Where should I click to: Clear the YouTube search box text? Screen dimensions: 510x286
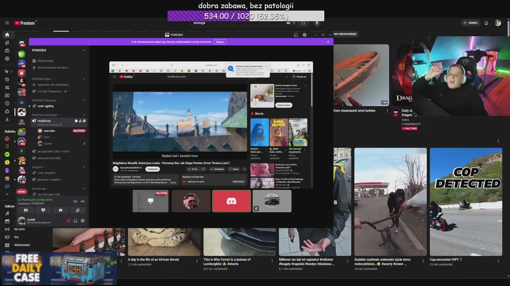(x=294, y=23)
